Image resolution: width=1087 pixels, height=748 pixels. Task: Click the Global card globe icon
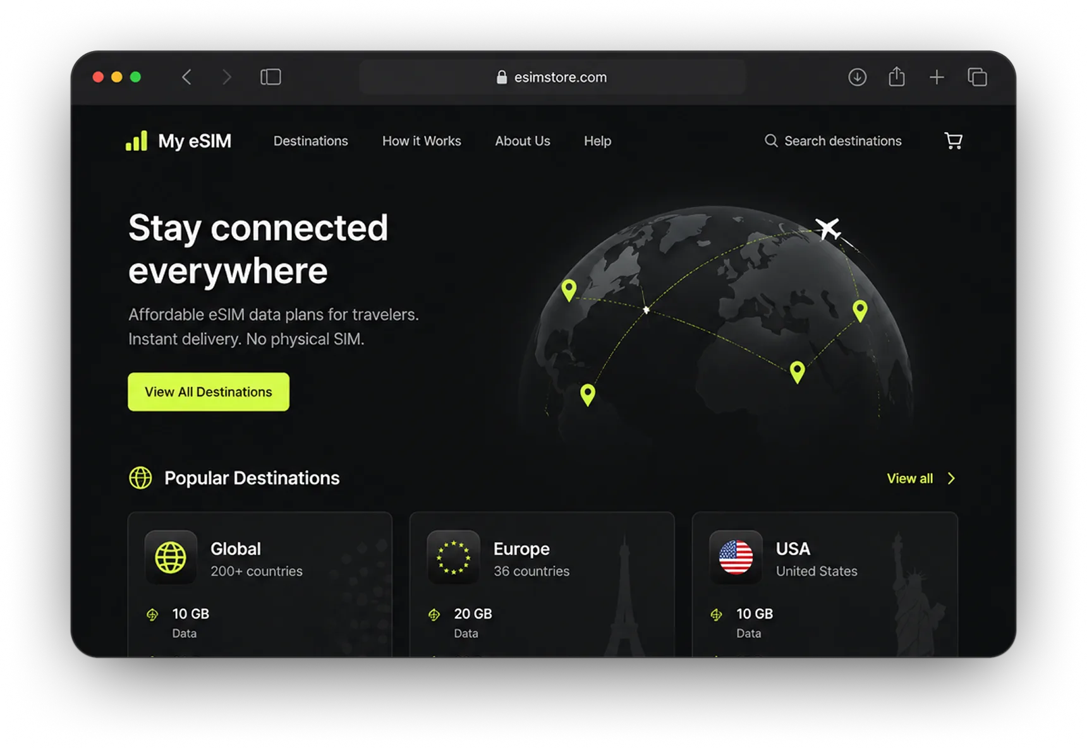[x=171, y=557]
